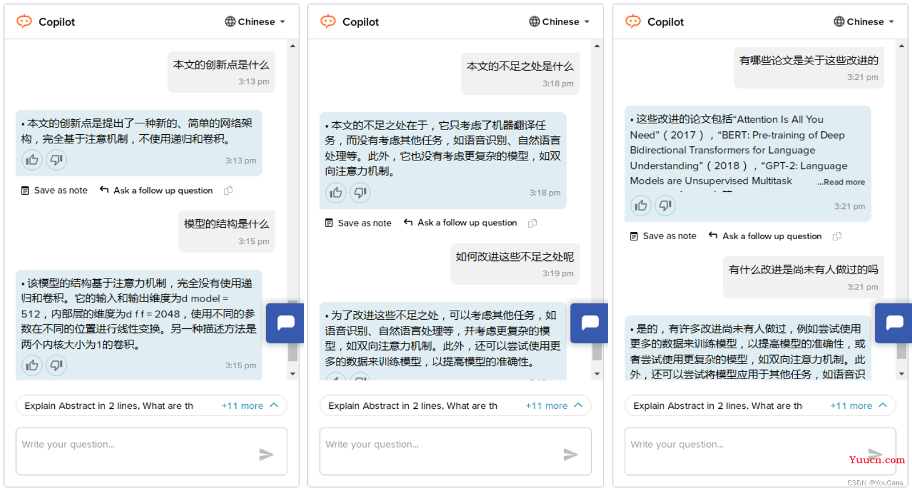Send the question in middle panel
The height and width of the screenshot is (491, 912).
pos(570,454)
